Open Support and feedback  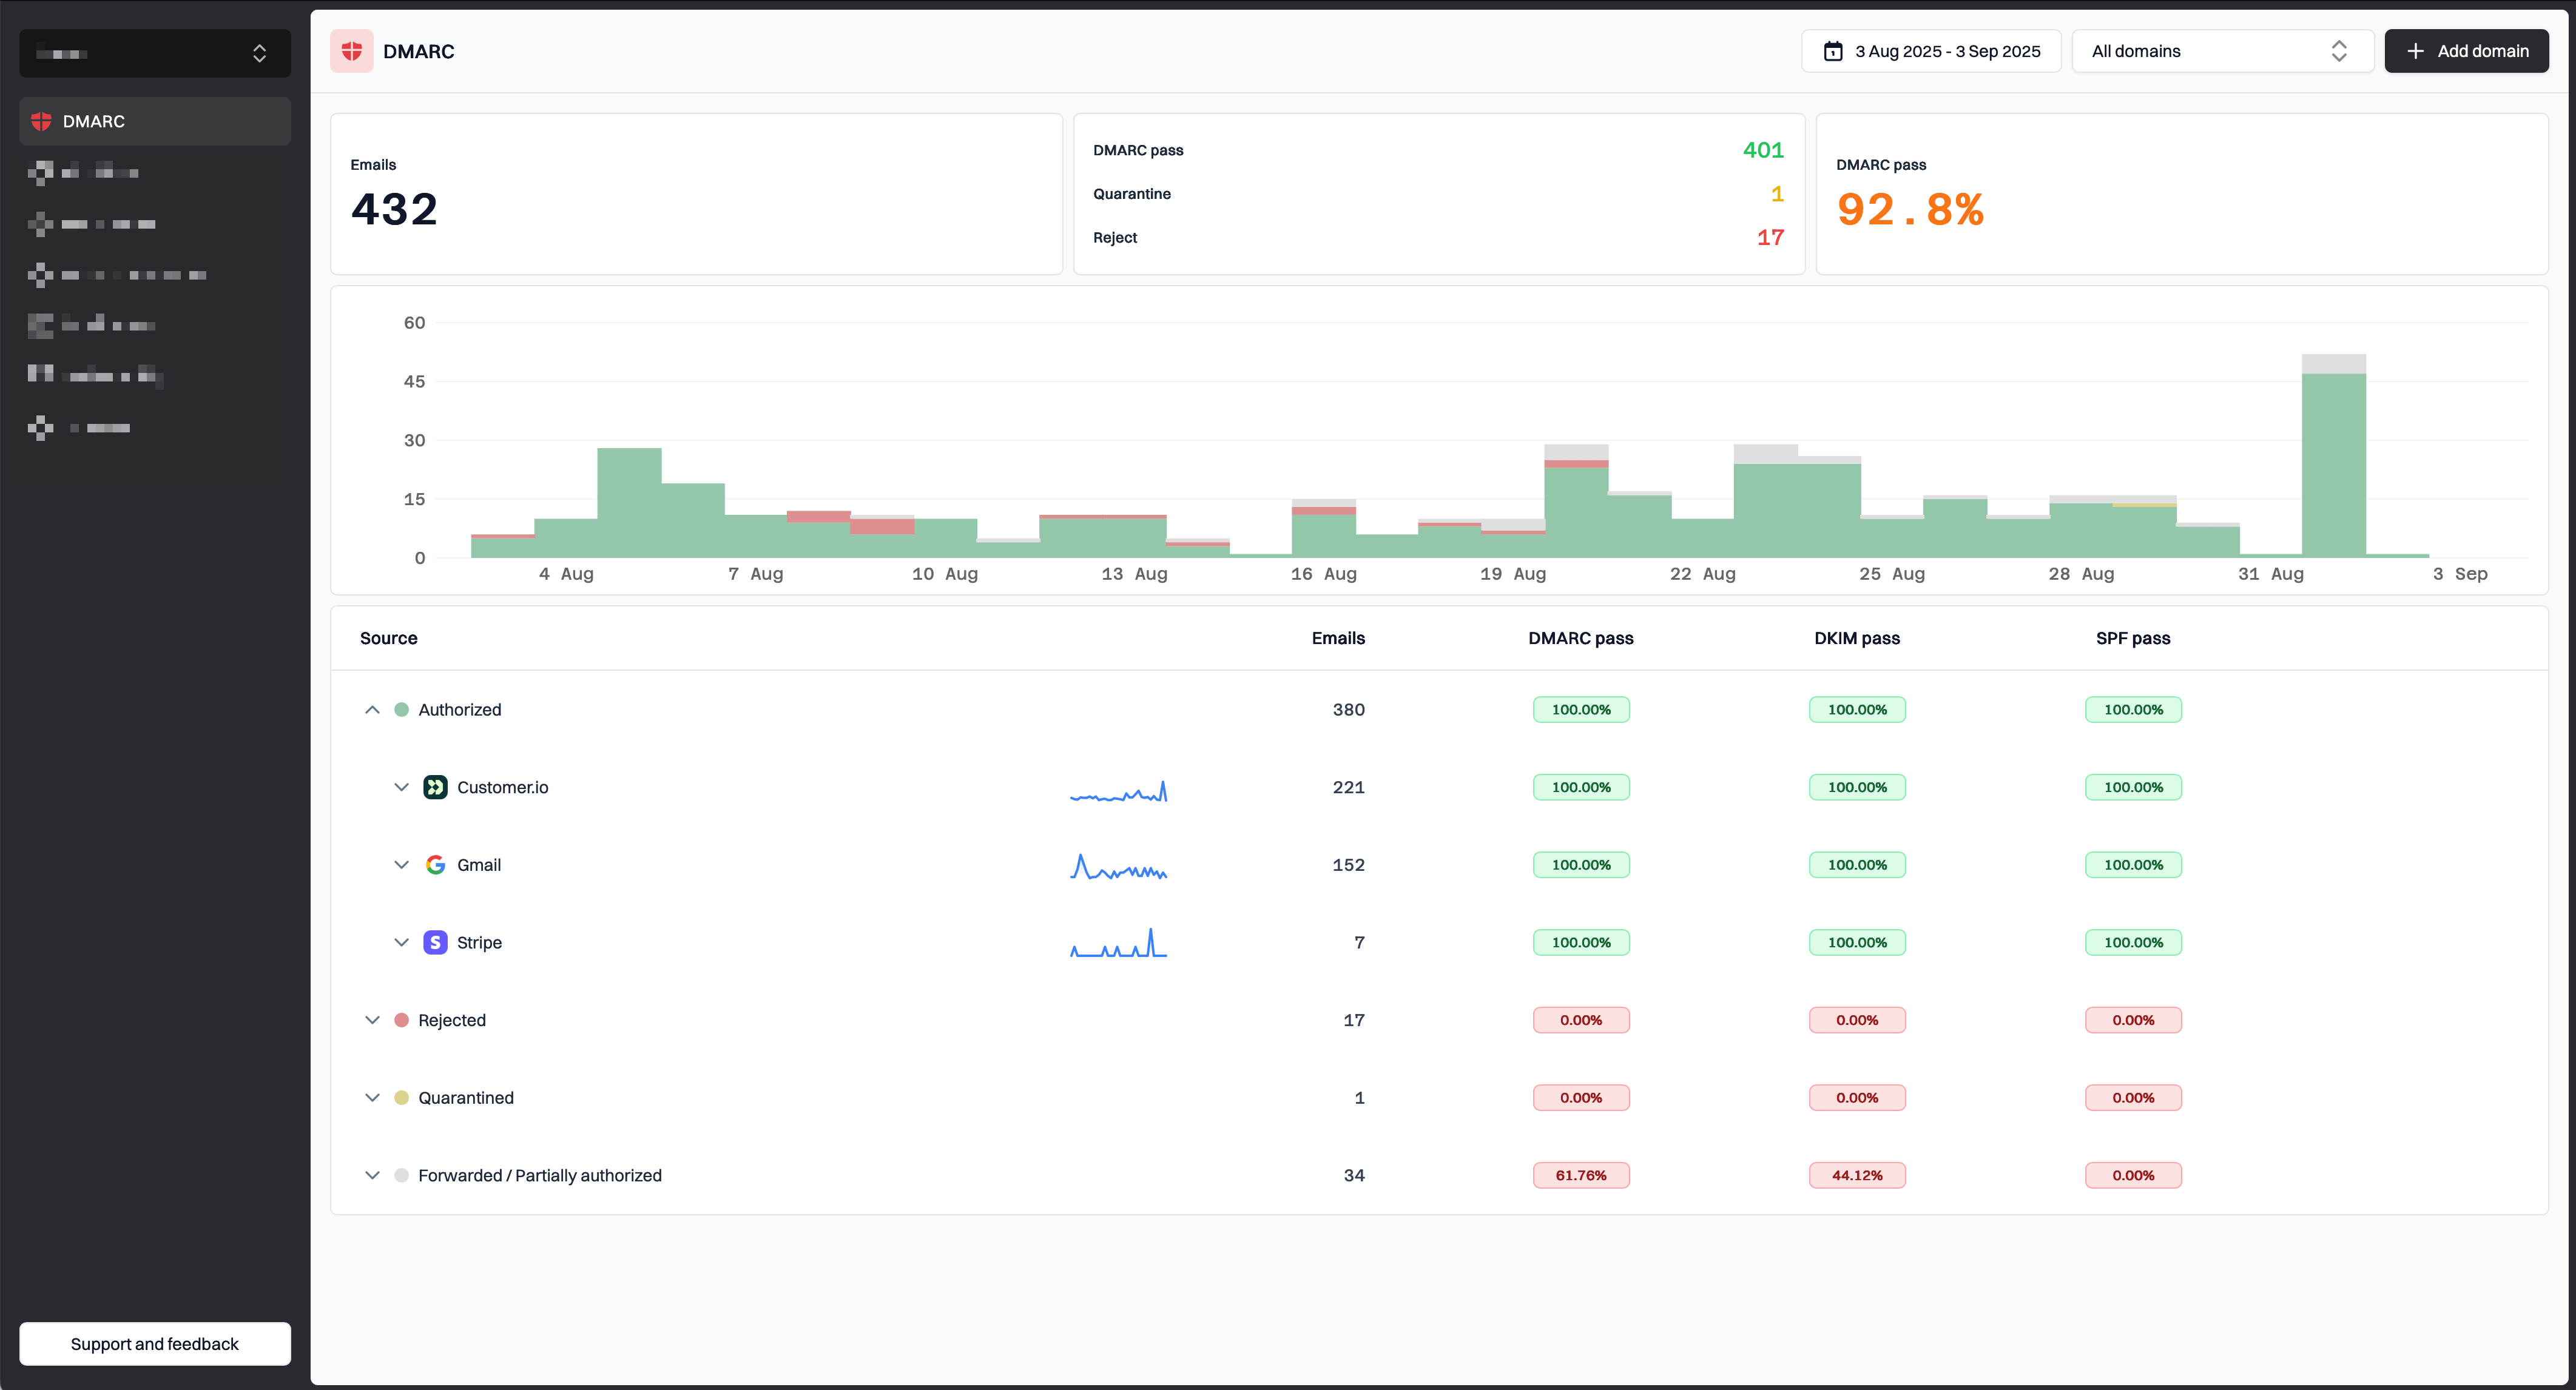[154, 1343]
